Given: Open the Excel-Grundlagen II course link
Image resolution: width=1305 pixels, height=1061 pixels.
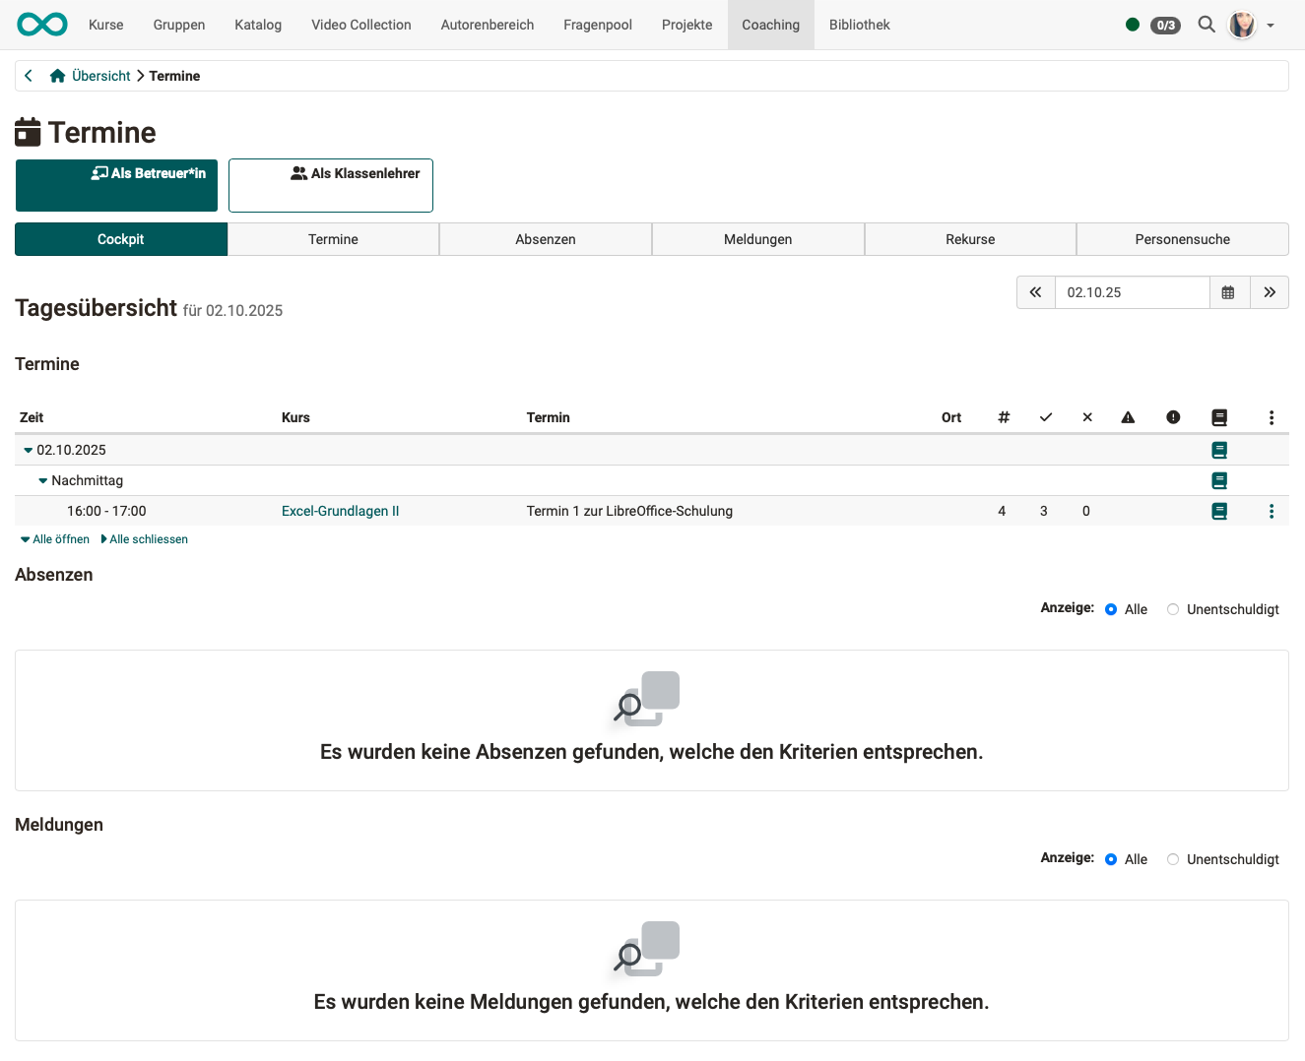Looking at the screenshot, I should [340, 511].
